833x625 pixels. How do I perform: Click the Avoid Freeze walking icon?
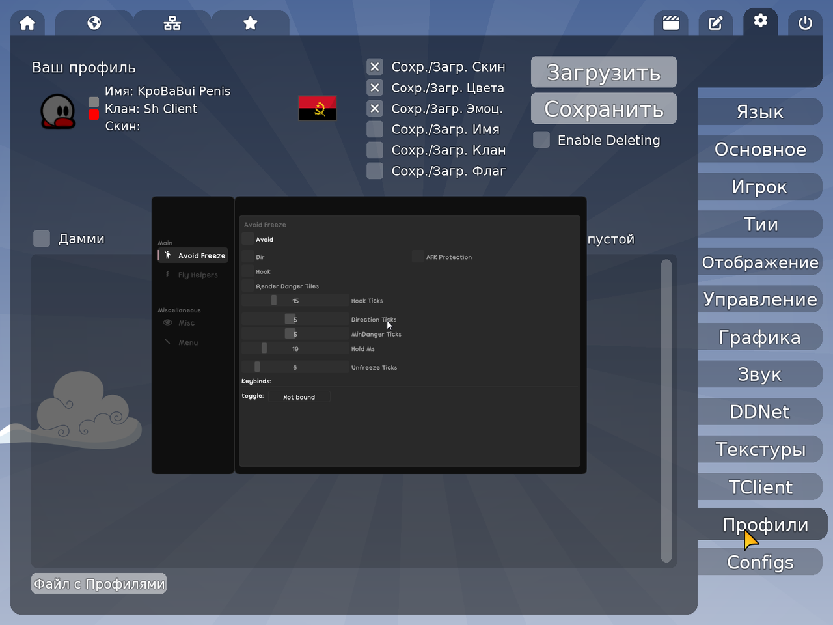point(167,255)
